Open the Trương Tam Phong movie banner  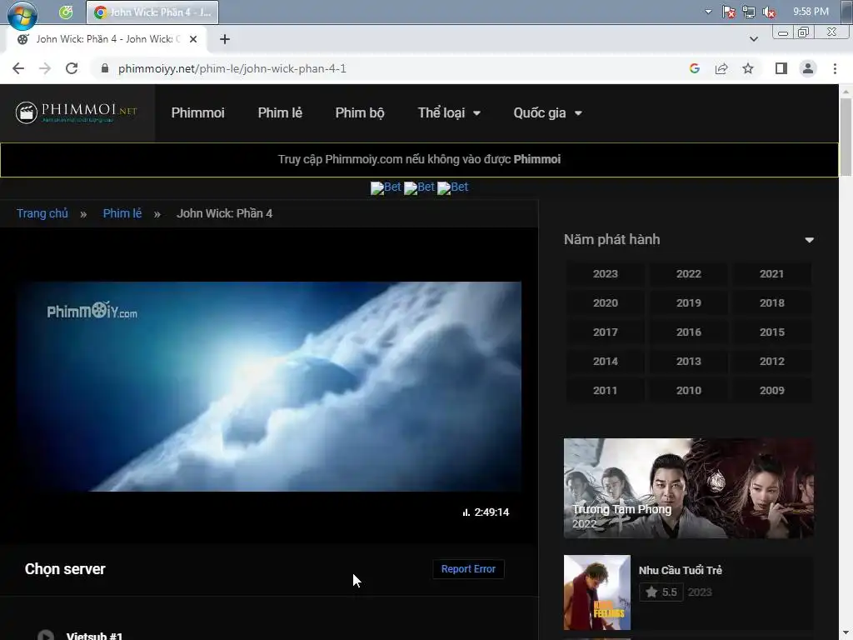pyautogui.click(x=689, y=488)
